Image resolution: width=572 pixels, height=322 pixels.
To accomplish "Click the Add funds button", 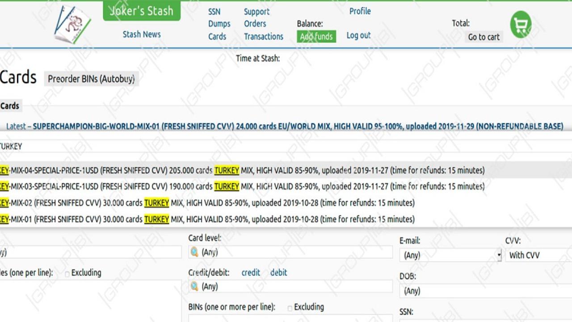I will coord(316,36).
